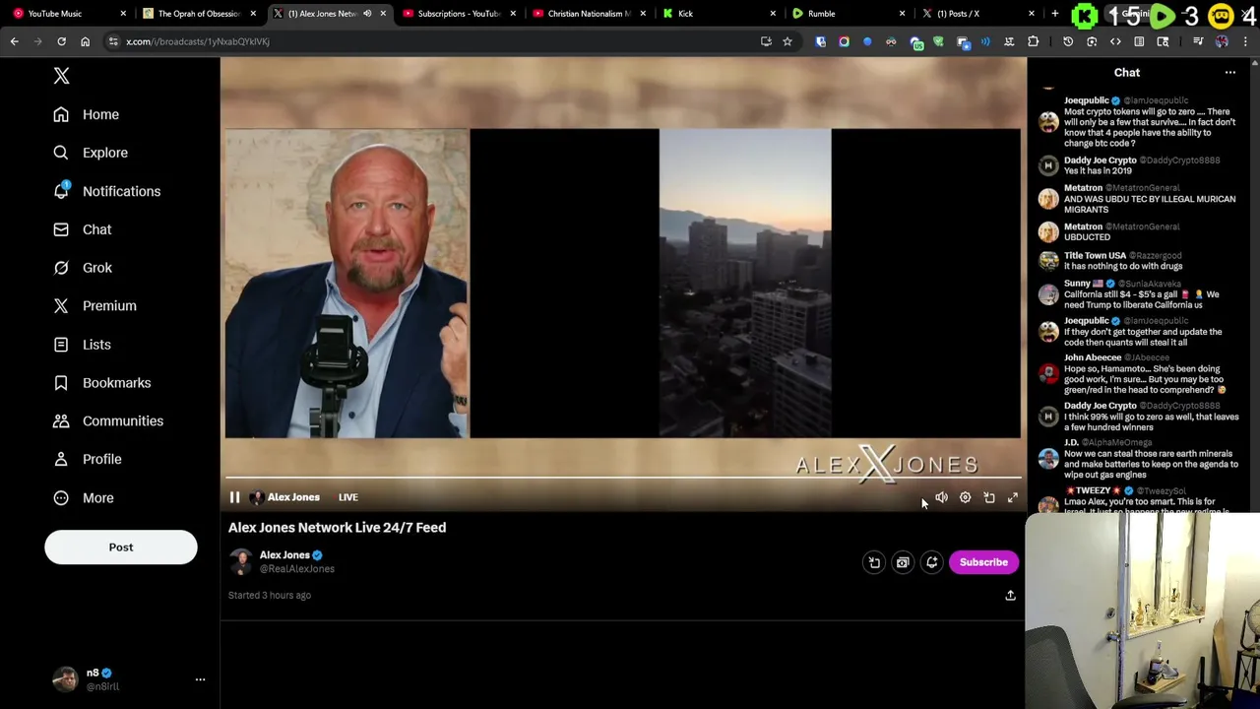Open Chat in the left sidebar

(83, 229)
